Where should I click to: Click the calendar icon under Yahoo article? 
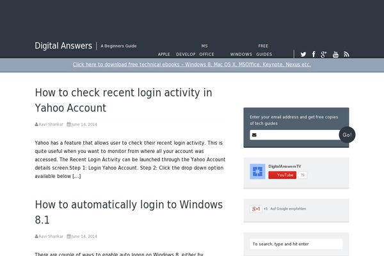click(x=69, y=124)
